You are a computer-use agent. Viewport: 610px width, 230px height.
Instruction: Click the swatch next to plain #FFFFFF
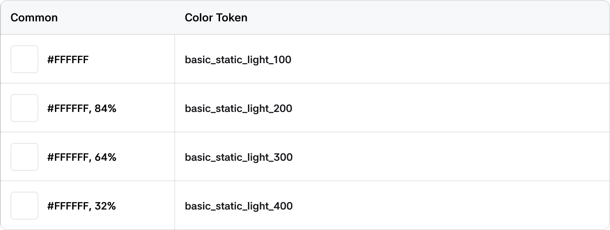tap(24, 59)
